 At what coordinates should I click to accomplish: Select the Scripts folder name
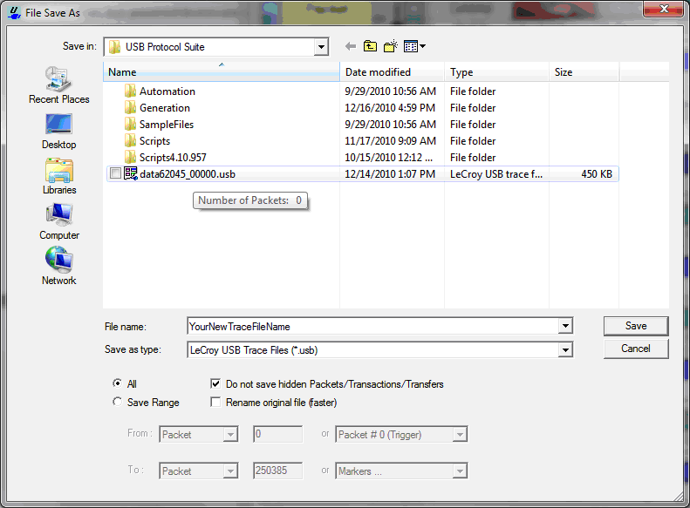point(154,141)
